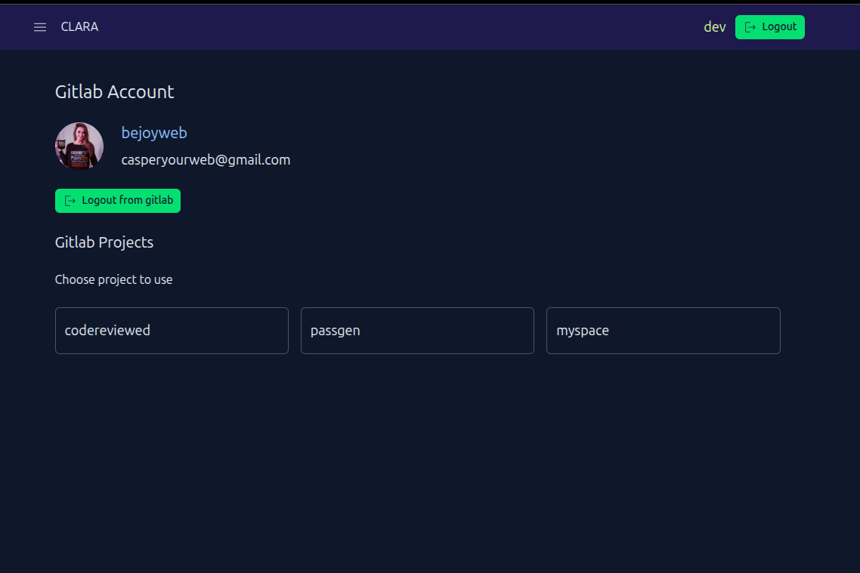Click the 'Choose project to use' text

point(113,279)
